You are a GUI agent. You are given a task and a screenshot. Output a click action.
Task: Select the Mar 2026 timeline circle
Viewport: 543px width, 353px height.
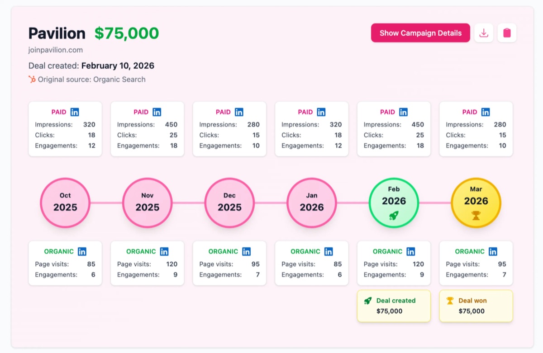476,202
